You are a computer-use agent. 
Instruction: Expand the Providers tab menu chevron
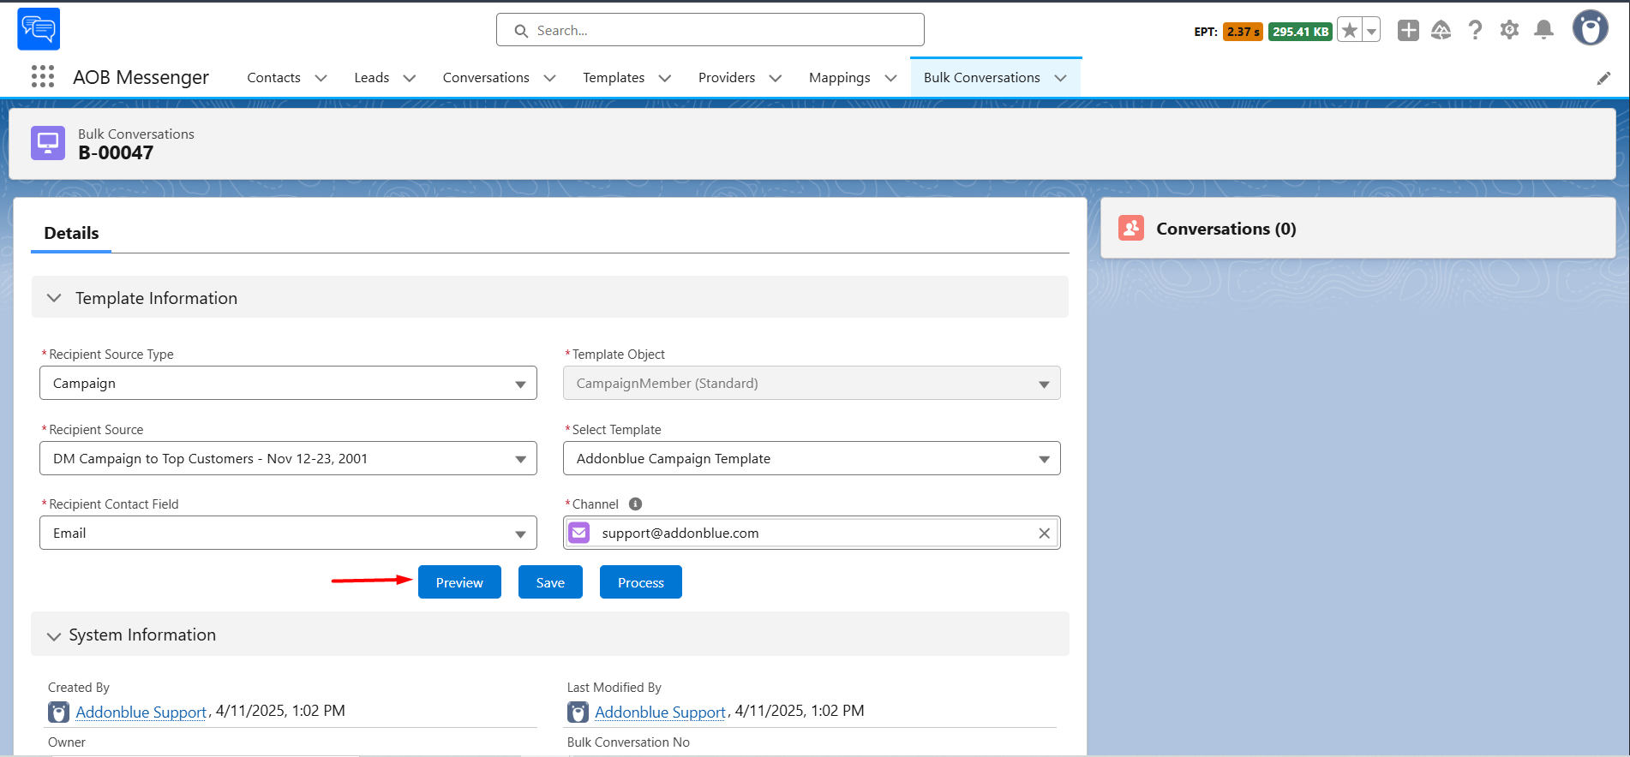[776, 78]
